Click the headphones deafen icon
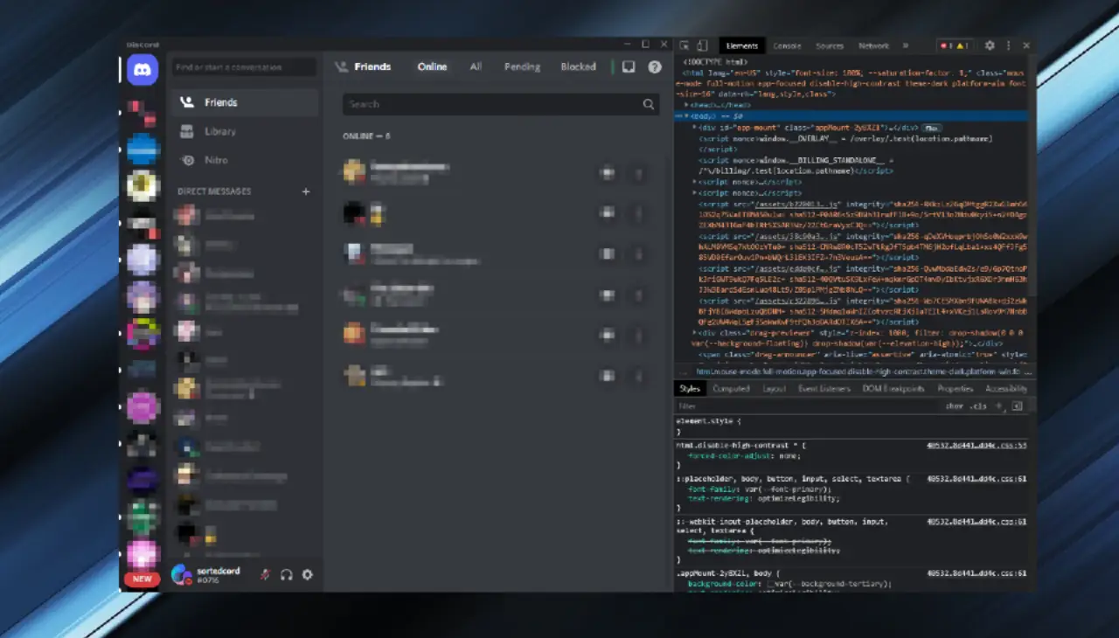The width and height of the screenshot is (1119, 638). click(286, 574)
